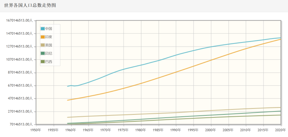Click the 1950年 x-axis label
The height and width of the screenshot is (137, 288).
pyautogui.click(x=36, y=130)
